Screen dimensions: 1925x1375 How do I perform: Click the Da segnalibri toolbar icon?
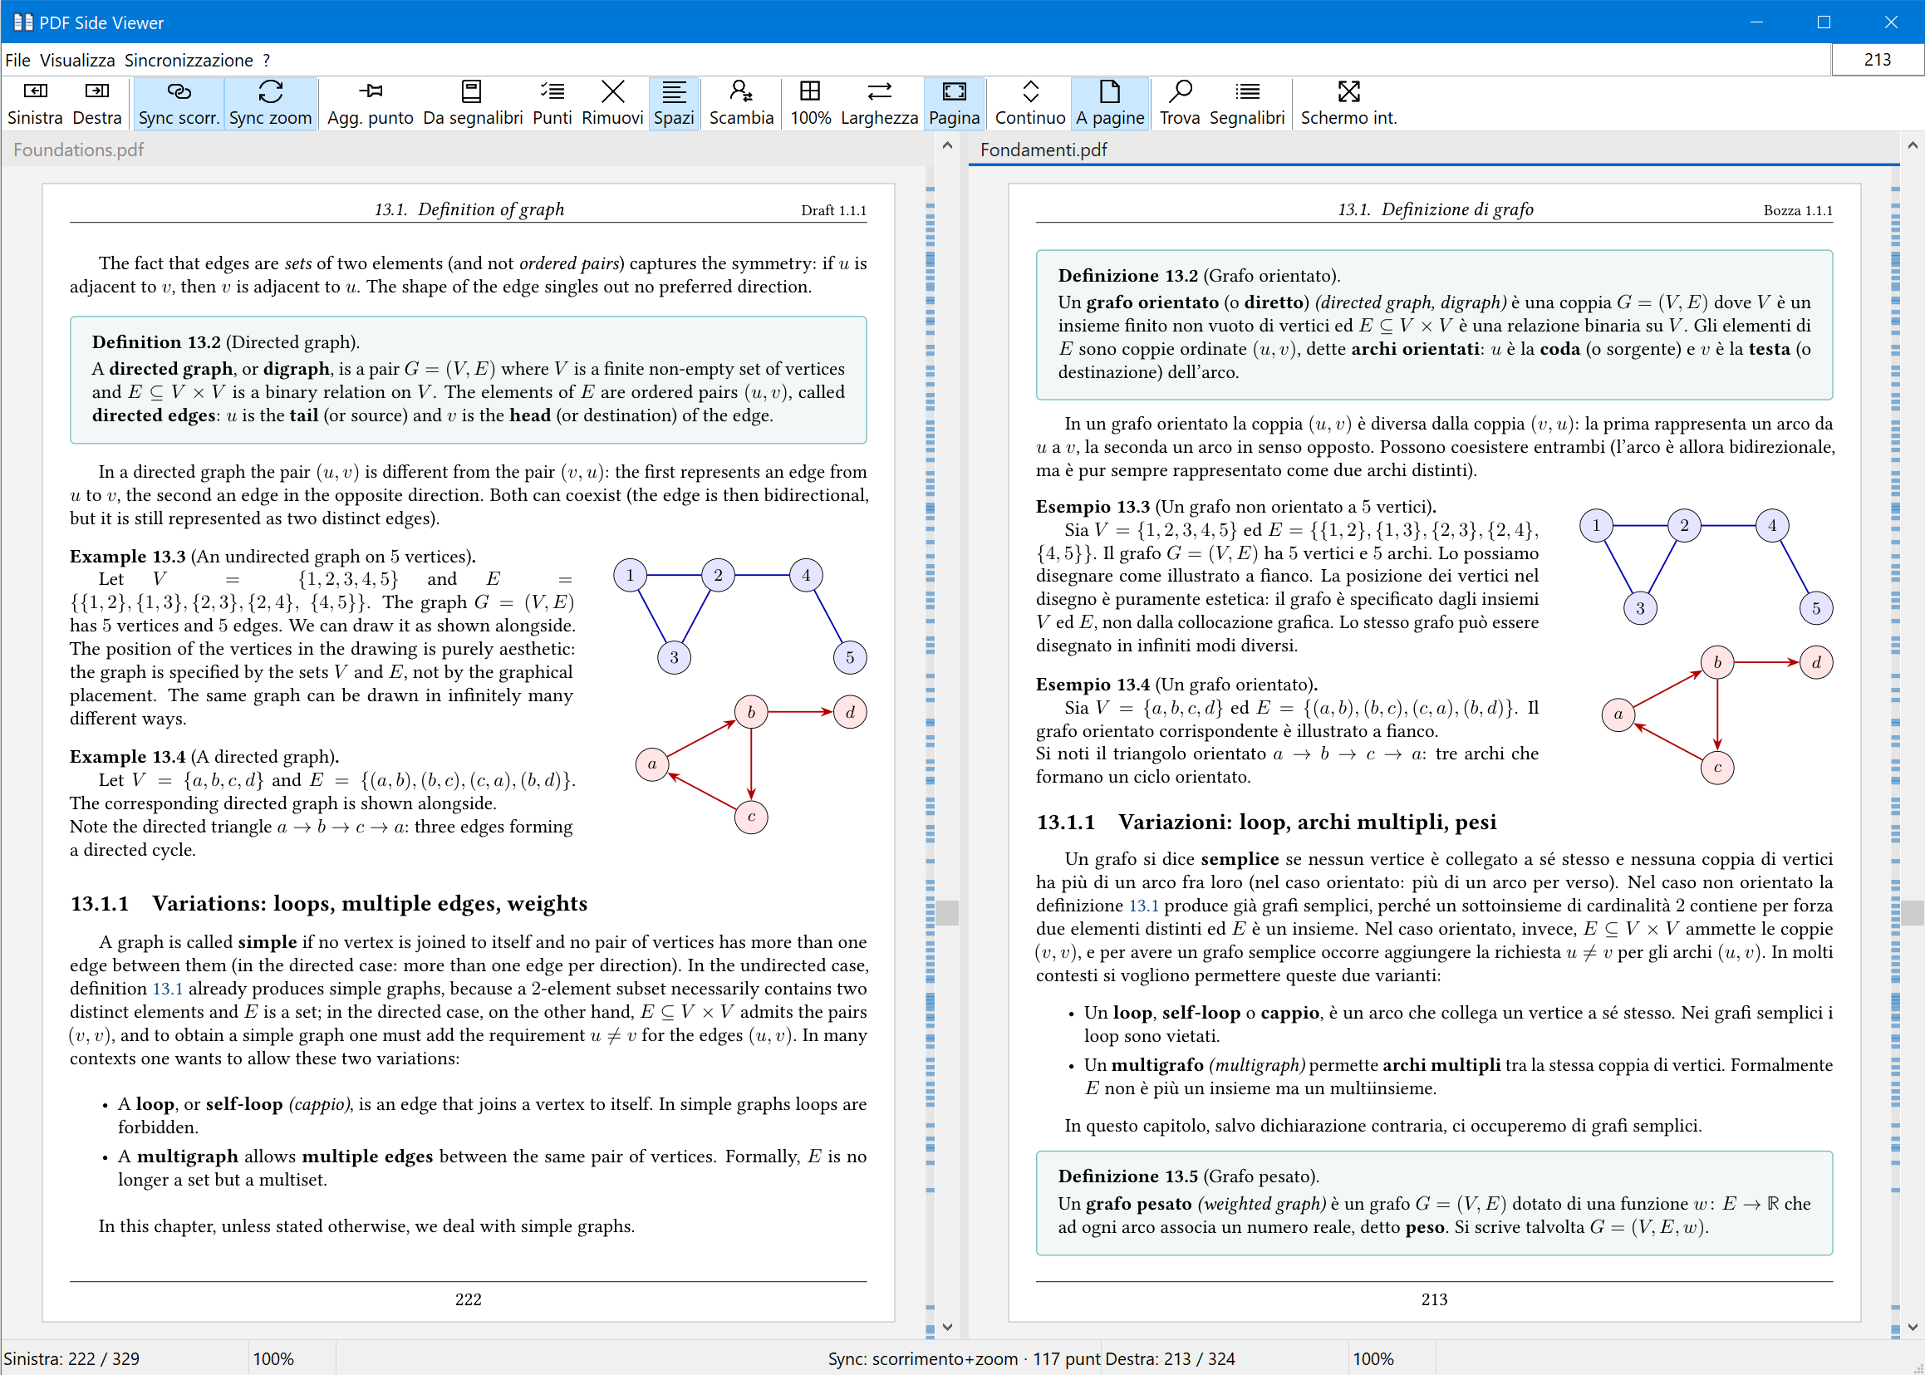473,102
